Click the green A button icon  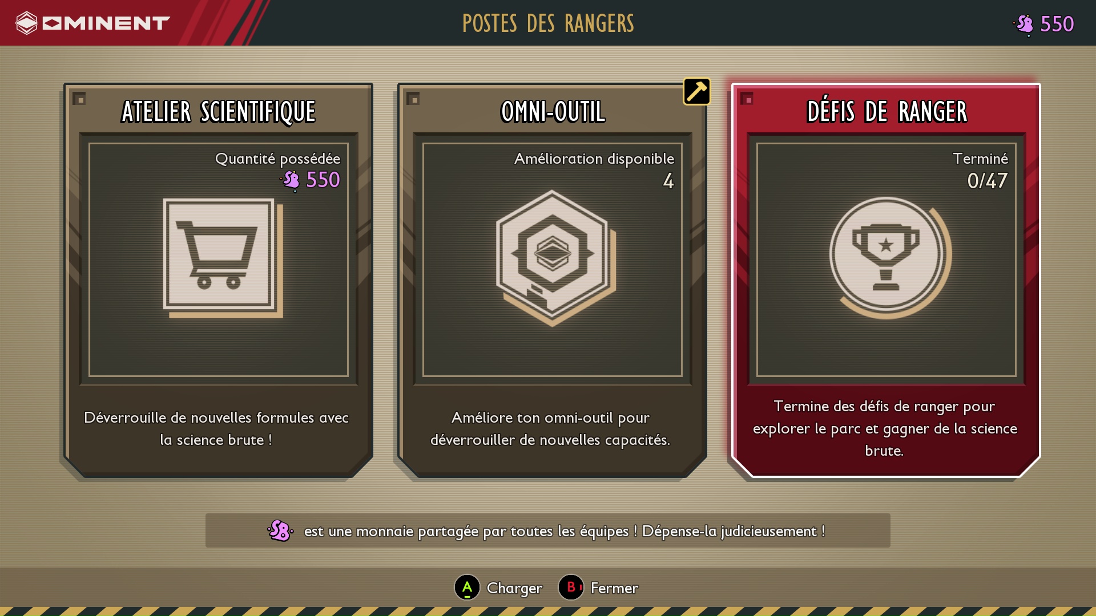467,587
